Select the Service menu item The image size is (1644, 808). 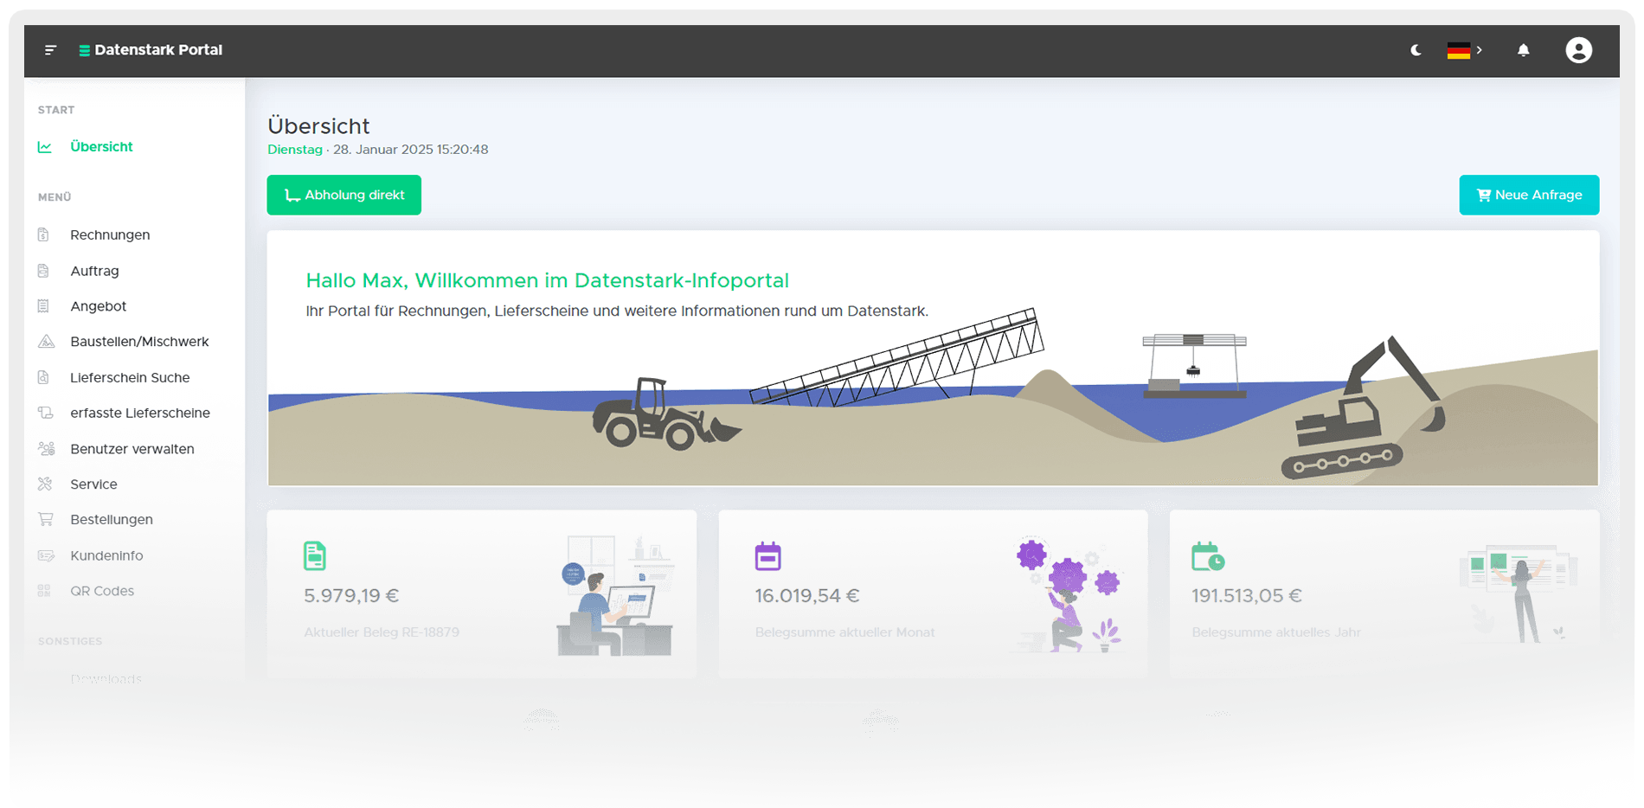pos(93,484)
